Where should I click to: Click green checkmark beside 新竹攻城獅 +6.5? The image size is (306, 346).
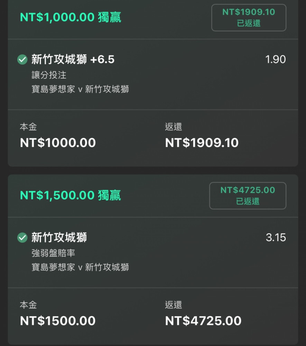[x=22, y=60]
